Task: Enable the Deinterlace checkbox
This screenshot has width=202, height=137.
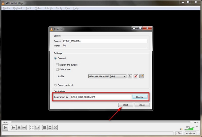Action: (x=57, y=70)
